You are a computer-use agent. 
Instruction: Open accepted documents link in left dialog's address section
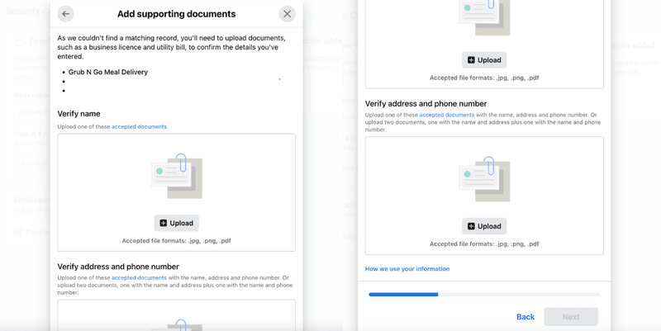(x=139, y=278)
